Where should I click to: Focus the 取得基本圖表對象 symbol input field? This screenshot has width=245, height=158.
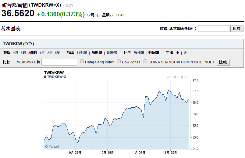[214, 29]
